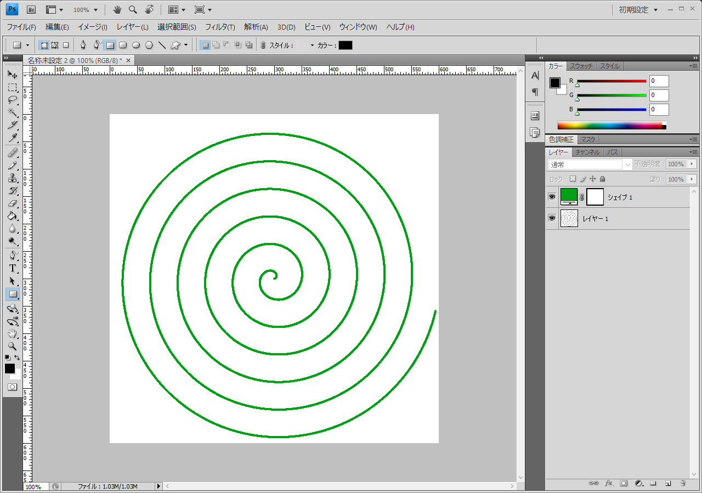Toggle Quick Mask mode button
The image size is (702, 493).
click(x=12, y=387)
